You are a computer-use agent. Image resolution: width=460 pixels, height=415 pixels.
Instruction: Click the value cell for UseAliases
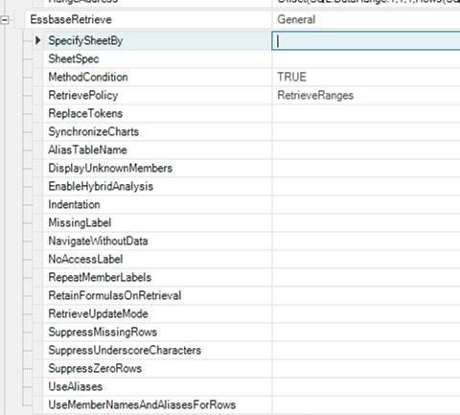coord(366,386)
